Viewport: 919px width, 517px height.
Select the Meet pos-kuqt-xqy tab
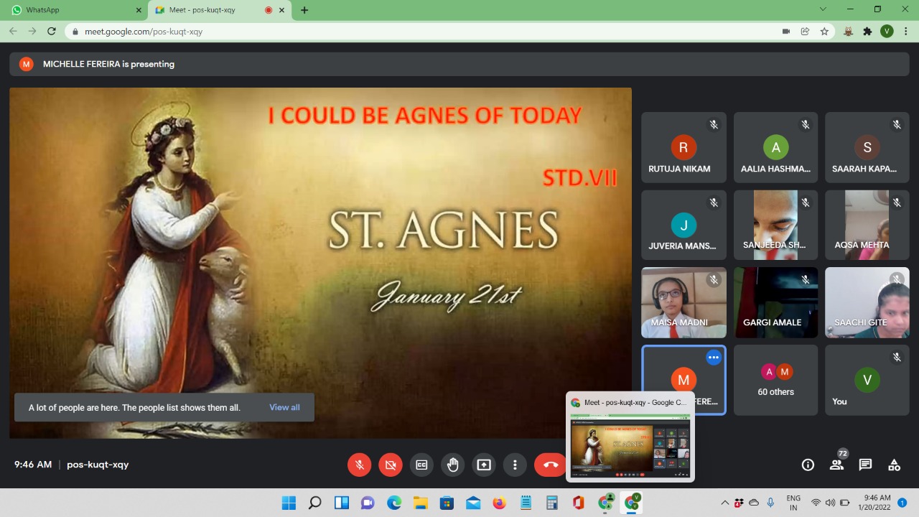click(219, 10)
